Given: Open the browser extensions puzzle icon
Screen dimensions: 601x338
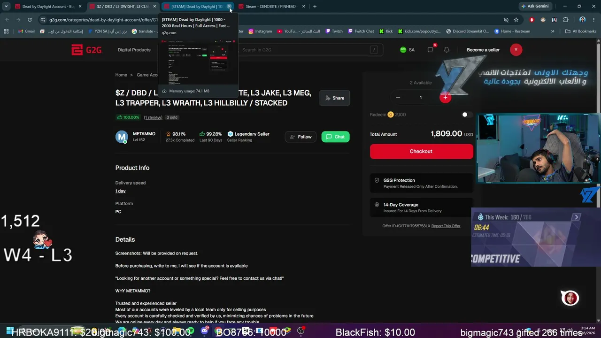Looking at the screenshot, I should point(566,20).
